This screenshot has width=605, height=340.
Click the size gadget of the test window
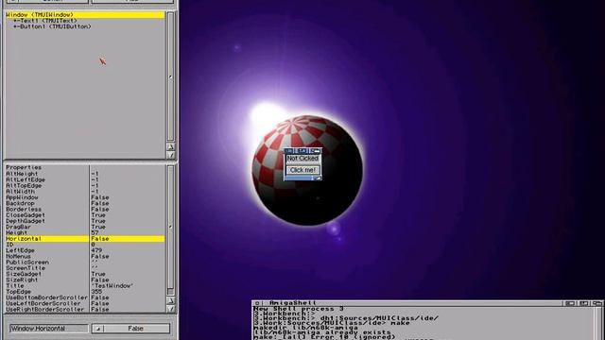(318, 178)
